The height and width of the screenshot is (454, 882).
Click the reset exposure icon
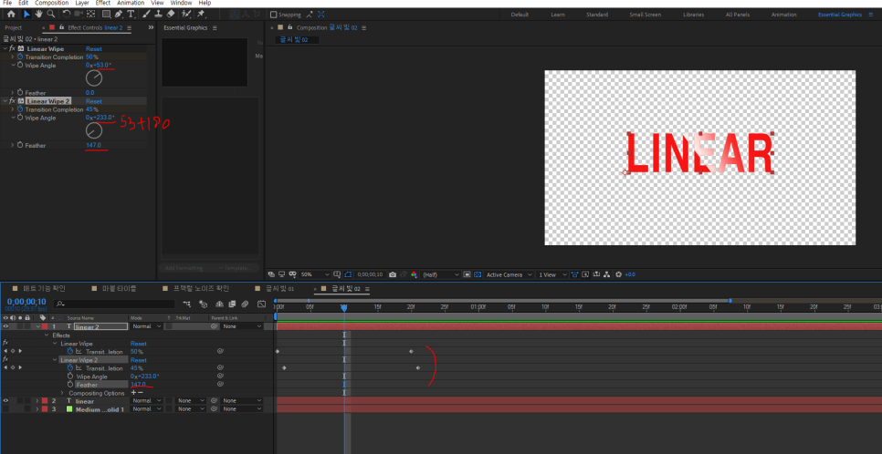point(619,274)
